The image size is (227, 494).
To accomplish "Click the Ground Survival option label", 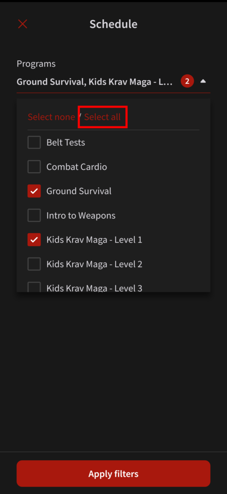I will [x=79, y=191].
